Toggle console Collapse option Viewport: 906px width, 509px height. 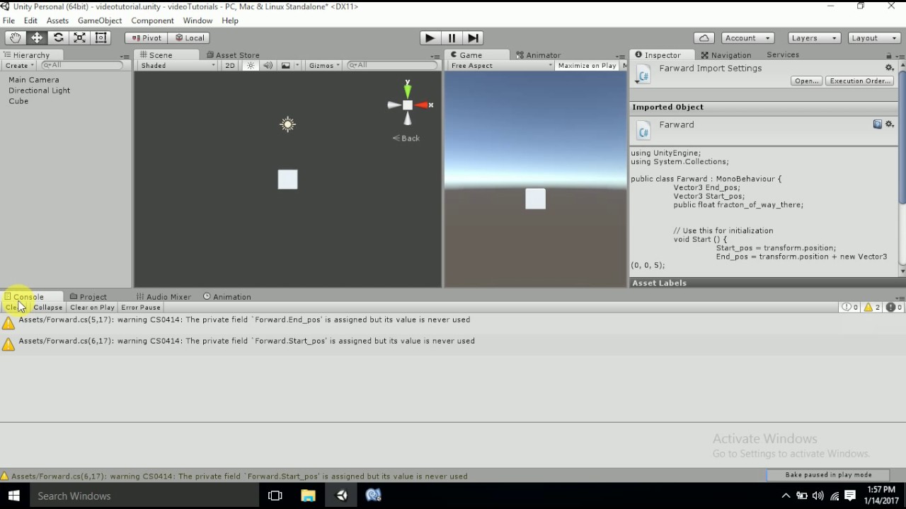coord(48,308)
